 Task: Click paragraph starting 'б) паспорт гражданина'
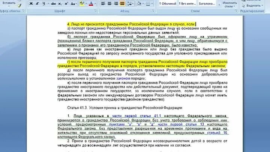[142, 41]
